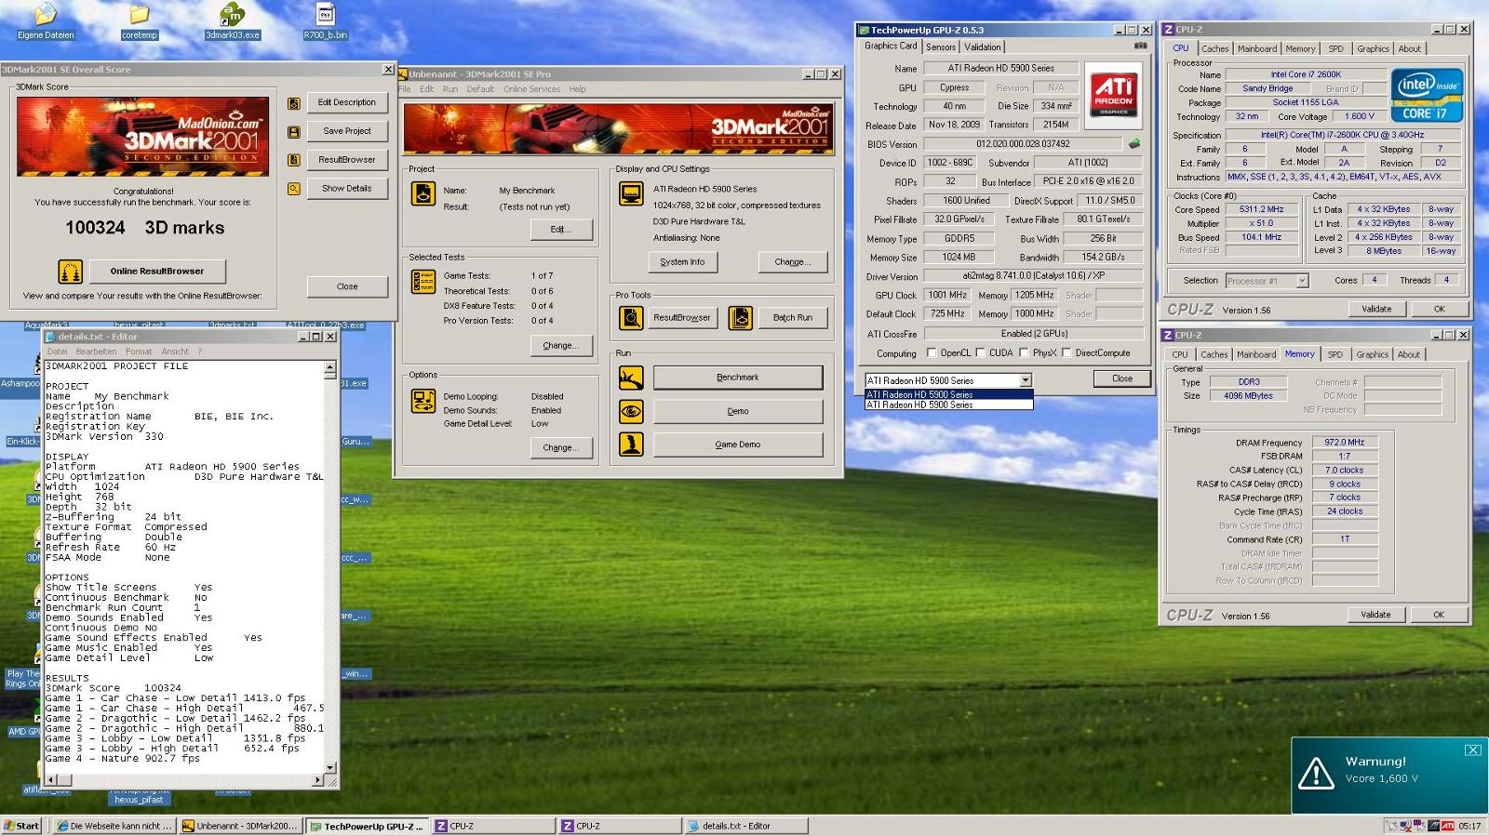Click vertical scrollbar up arrow in details.txt
This screenshot has height=836, width=1489.
point(329,368)
